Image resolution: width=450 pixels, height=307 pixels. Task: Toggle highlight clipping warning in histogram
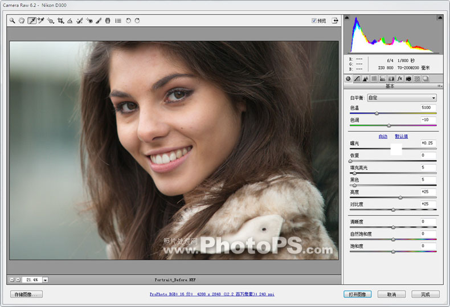click(440, 18)
